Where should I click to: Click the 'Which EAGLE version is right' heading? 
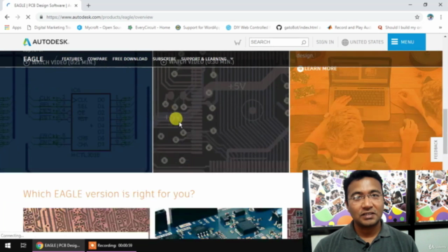(109, 194)
